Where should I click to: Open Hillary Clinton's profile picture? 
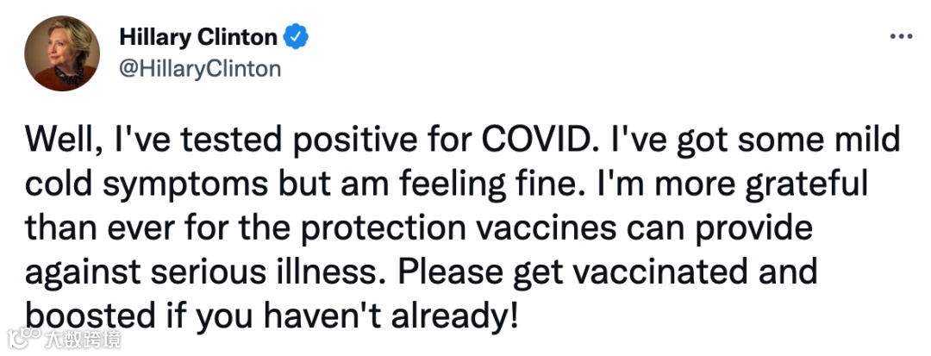tap(61, 53)
